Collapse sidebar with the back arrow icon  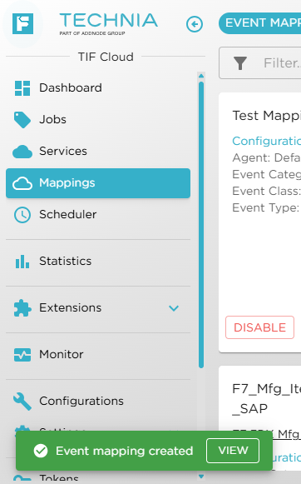[195, 24]
